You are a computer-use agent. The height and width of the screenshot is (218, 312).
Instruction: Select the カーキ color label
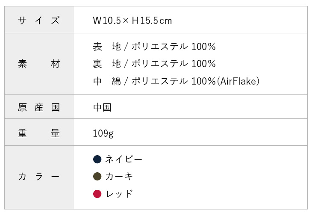tap(119, 177)
